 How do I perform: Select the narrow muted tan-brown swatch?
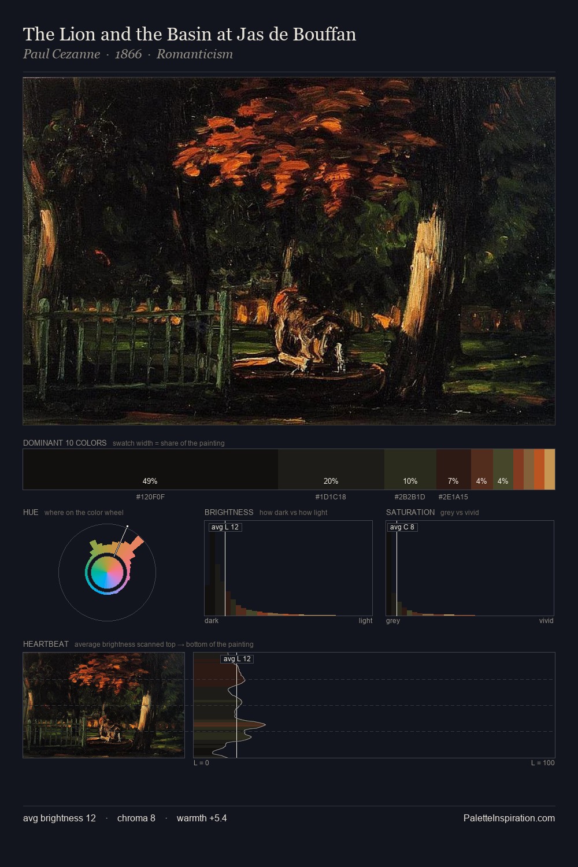click(529, 469)
